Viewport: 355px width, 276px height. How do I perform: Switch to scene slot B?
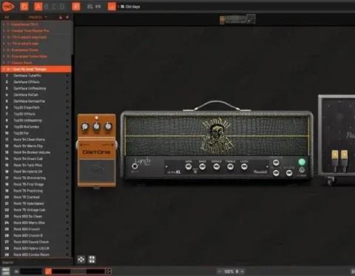pos(47,7)
